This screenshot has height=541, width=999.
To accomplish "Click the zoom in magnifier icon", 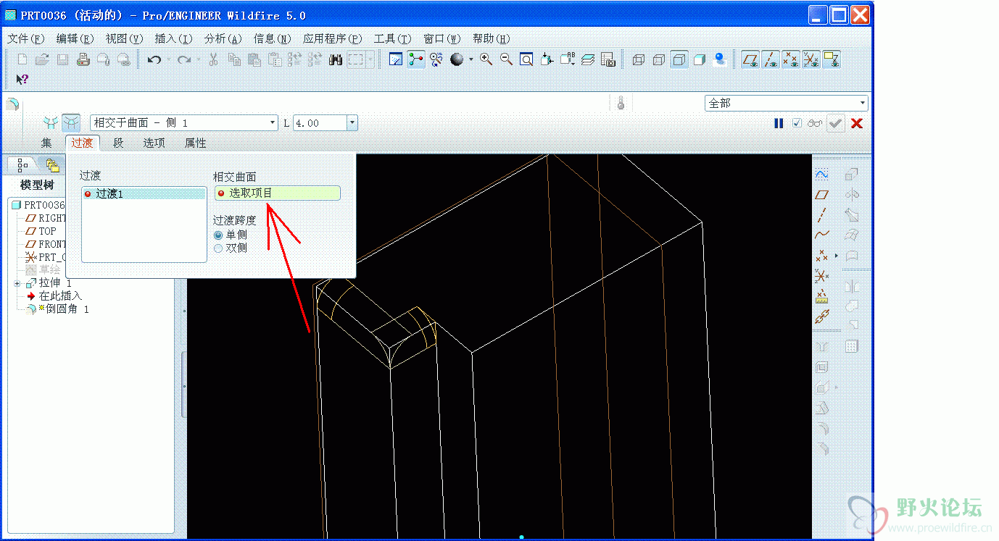I will tap(486, 60).
